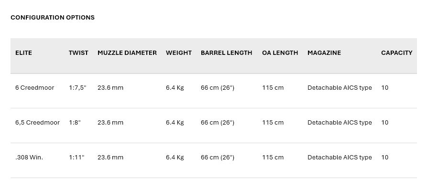Click the TWIST column header
Image resolution: width=428 pixels, height=189 pixels.
(78, 53)
